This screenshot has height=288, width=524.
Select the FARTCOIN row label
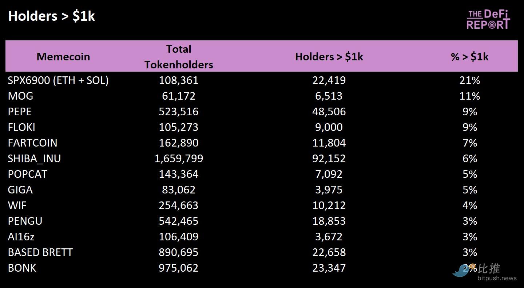point(32,143)
